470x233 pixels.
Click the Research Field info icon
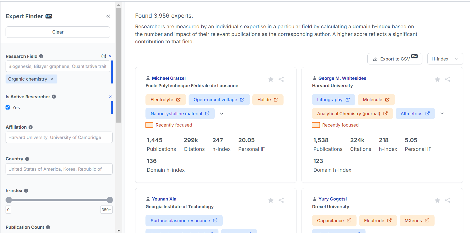point(41,56)
